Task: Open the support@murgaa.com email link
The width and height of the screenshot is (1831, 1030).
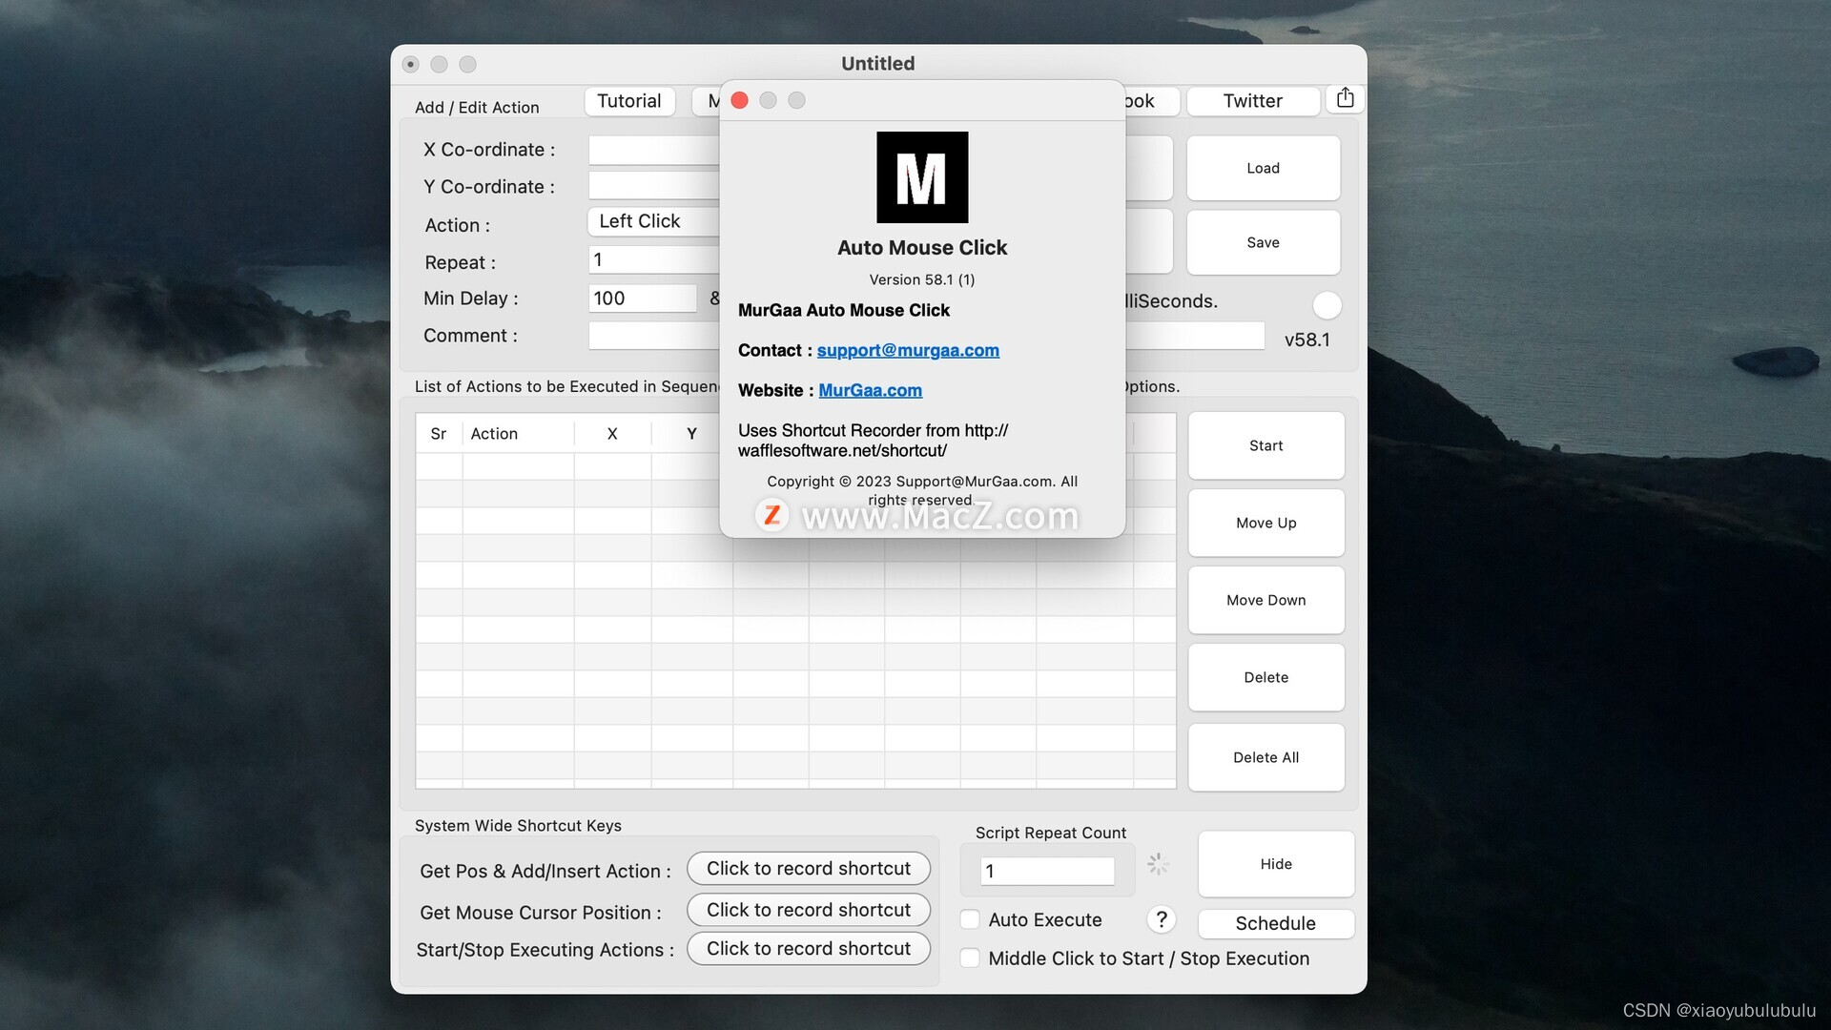Action: [x=907, y=350]
